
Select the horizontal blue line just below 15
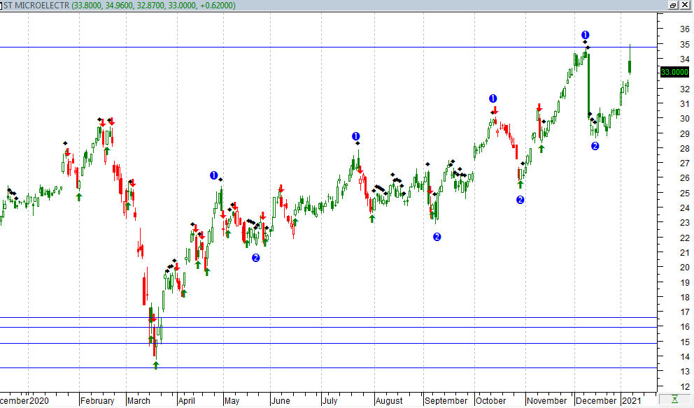click(327, 344)
